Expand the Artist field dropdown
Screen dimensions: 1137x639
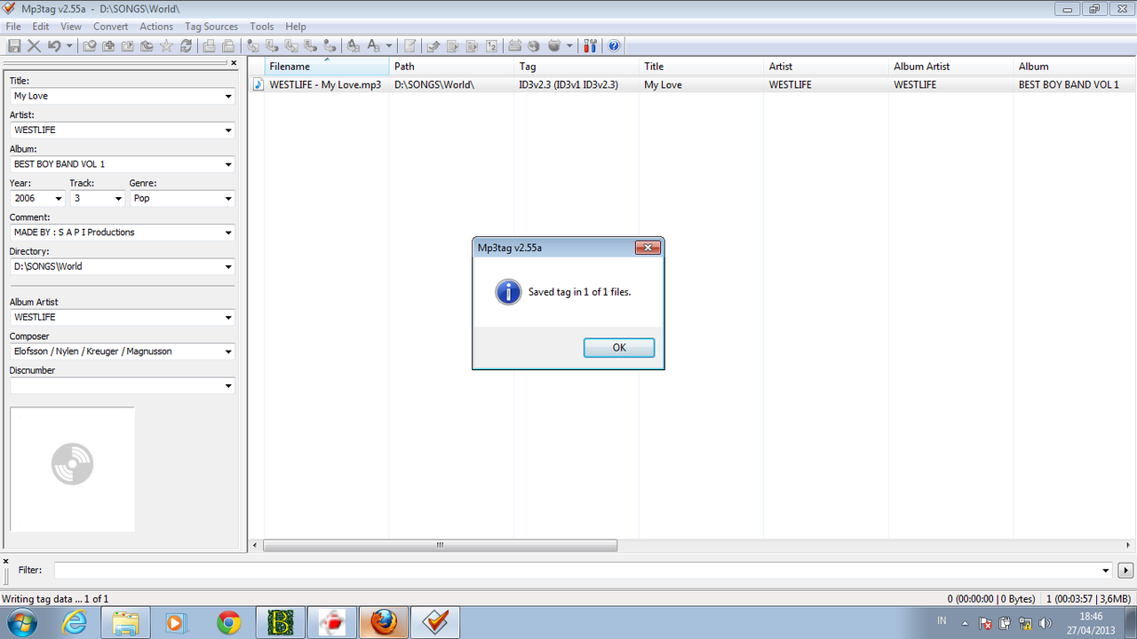(x=228, y=130)
